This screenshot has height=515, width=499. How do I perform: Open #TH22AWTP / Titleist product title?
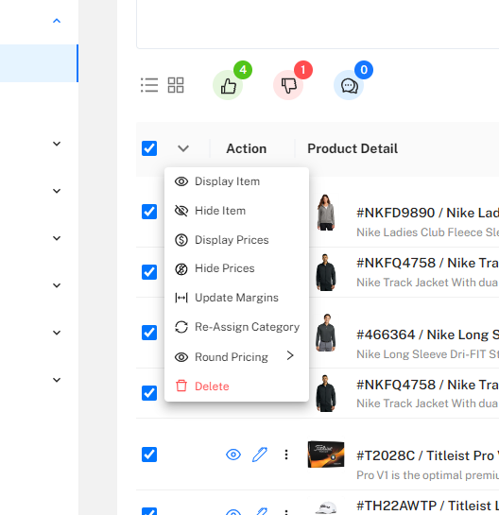pos(428,506)
